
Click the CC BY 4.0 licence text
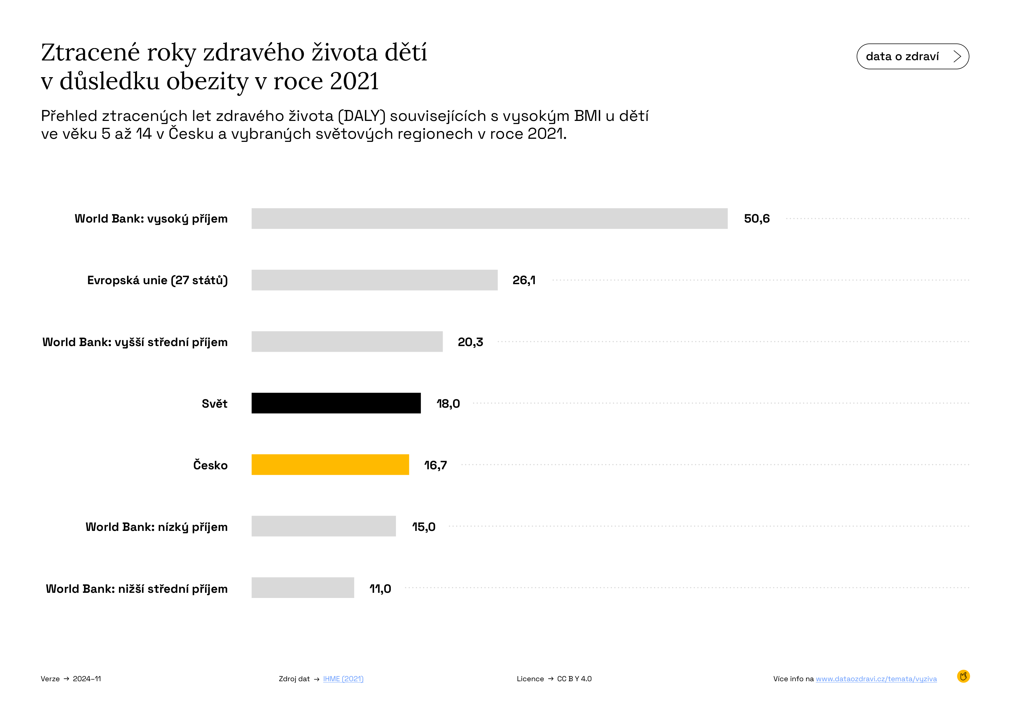point(575,679)
